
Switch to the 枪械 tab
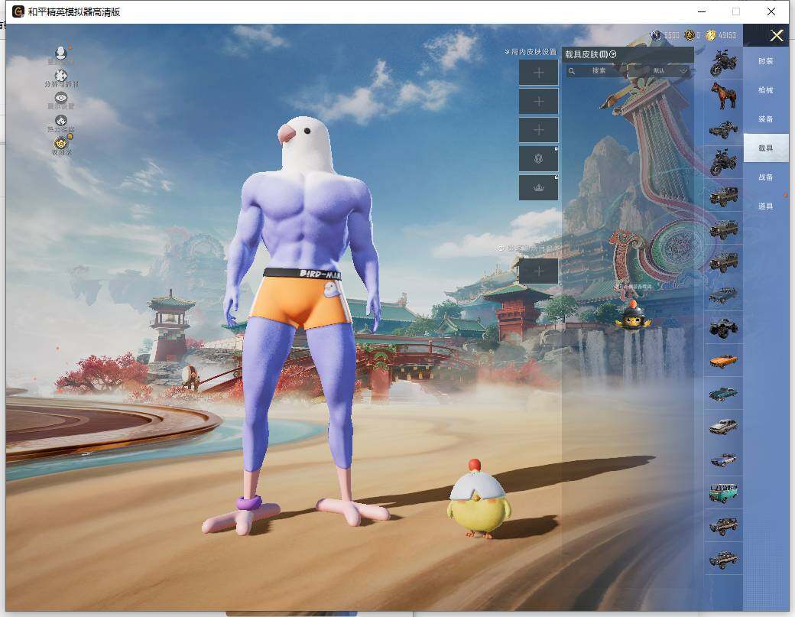coord(766,90)
